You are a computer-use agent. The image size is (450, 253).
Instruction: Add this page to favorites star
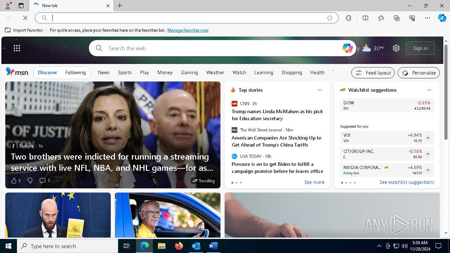330,18
